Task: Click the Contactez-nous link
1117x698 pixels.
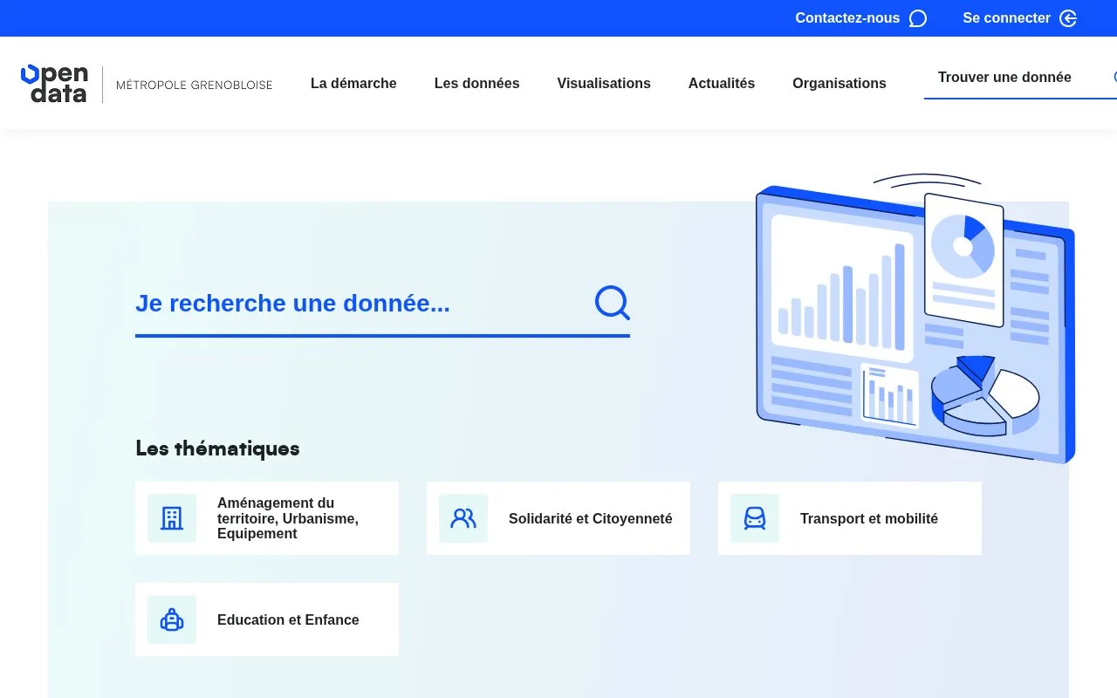Action: [x=860, y=18]
